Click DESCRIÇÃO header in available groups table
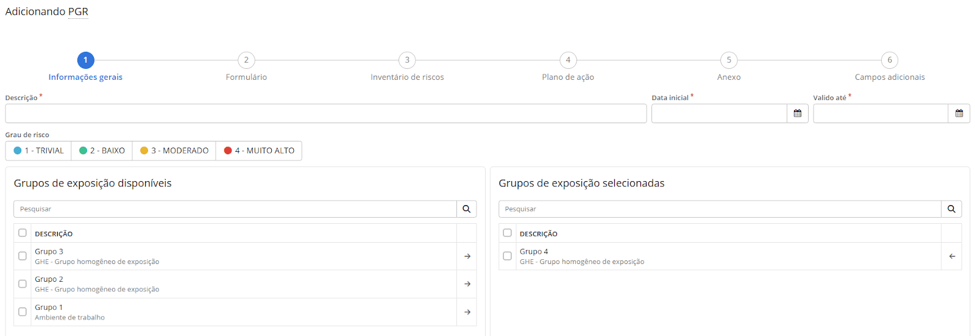This screenshot has height=336, width=975. 54,234
